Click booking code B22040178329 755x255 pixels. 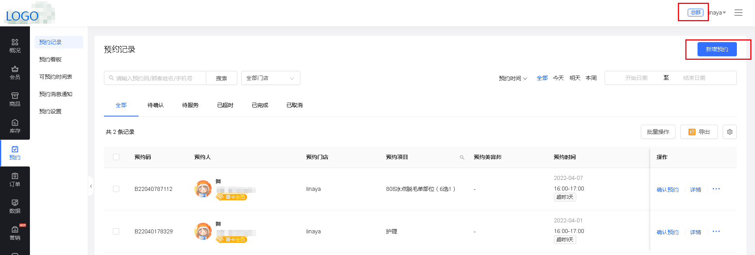pos(154,231)
